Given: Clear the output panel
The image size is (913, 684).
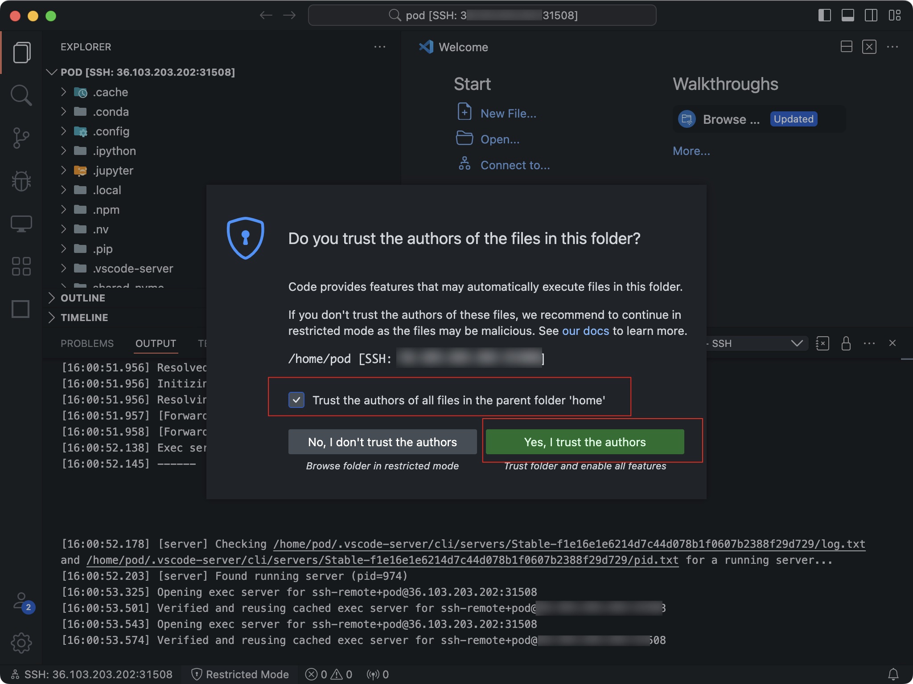Looking at the screenshot, I should click(x=823, y=343).
